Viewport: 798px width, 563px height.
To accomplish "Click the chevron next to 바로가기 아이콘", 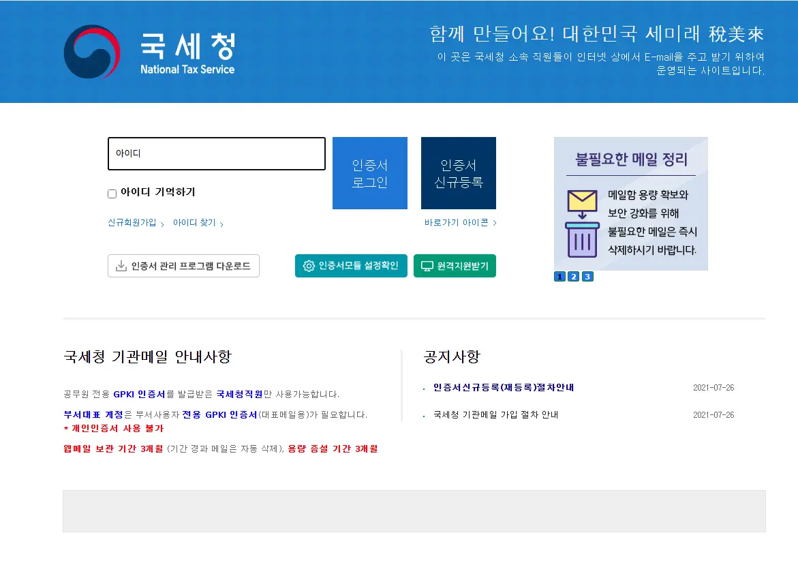I will click(x=495, y=222).
